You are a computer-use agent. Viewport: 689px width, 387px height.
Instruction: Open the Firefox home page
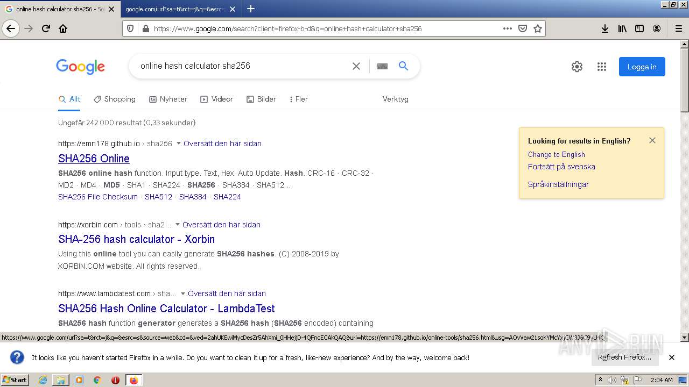[63, 28]
